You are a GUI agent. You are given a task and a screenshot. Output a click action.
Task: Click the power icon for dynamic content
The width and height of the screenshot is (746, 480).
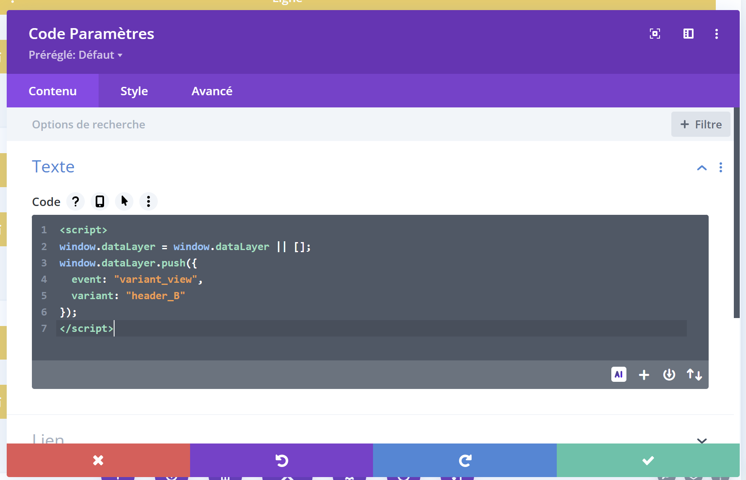[x=669, y=375]
